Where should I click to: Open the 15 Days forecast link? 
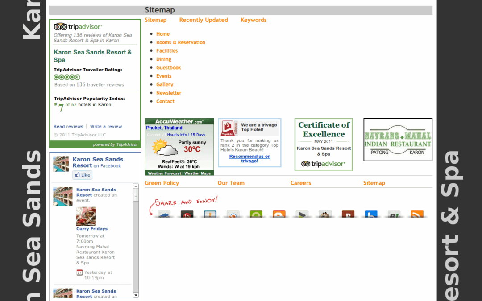tap(198, 135)
